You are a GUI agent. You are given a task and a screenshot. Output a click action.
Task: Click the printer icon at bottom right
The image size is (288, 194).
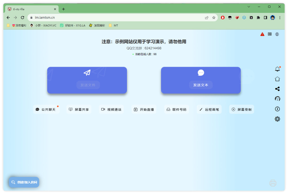click(273, 183)
